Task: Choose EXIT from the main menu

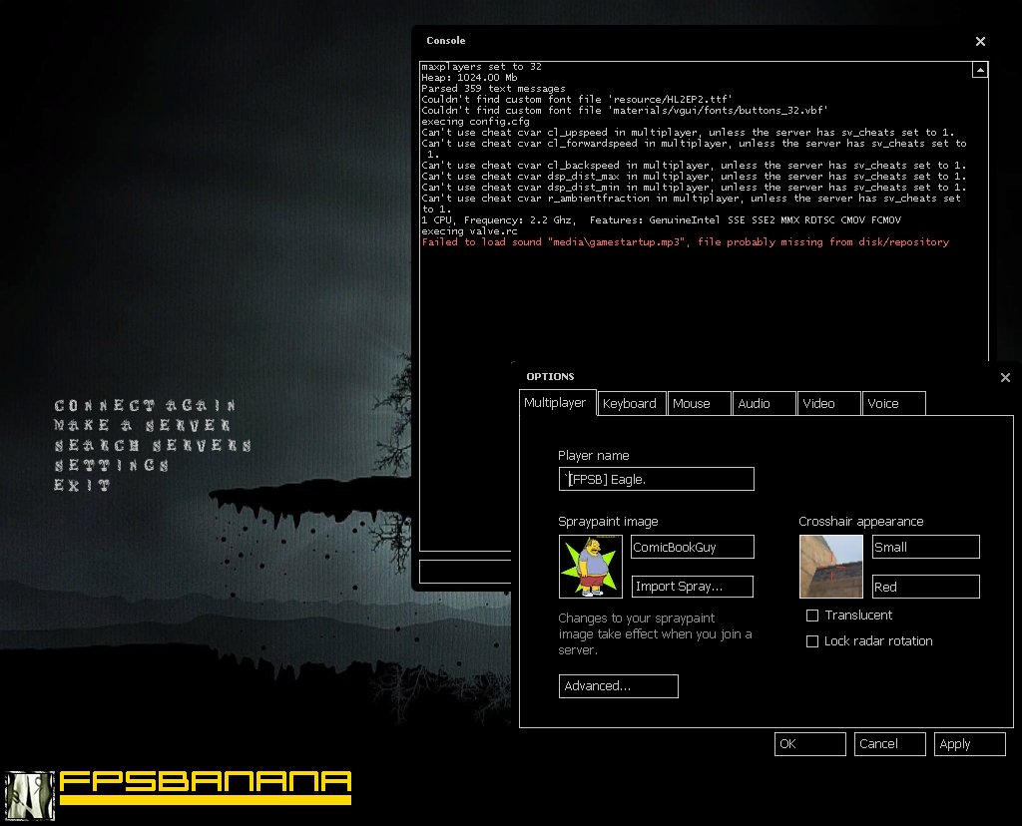Action: click(83, 486)
